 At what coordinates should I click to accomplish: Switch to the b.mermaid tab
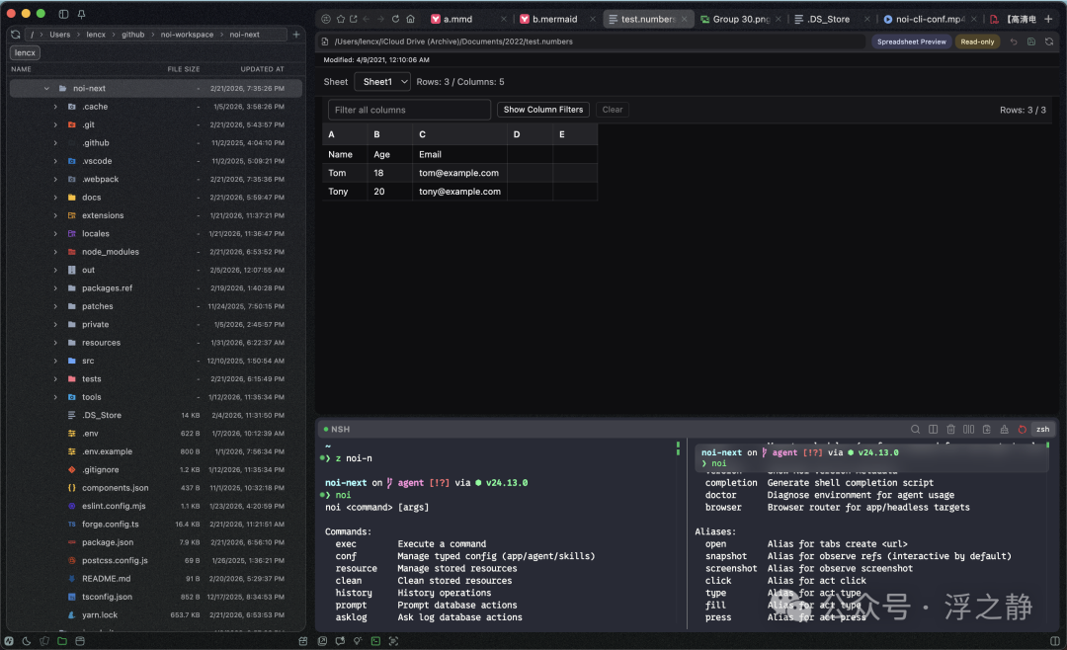click(557, 19)
